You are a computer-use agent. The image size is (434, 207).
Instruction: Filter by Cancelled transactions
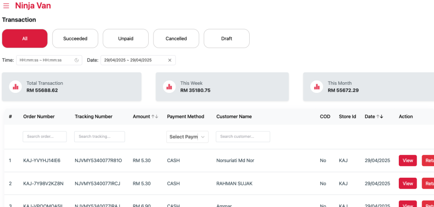[x=176, y=39]
